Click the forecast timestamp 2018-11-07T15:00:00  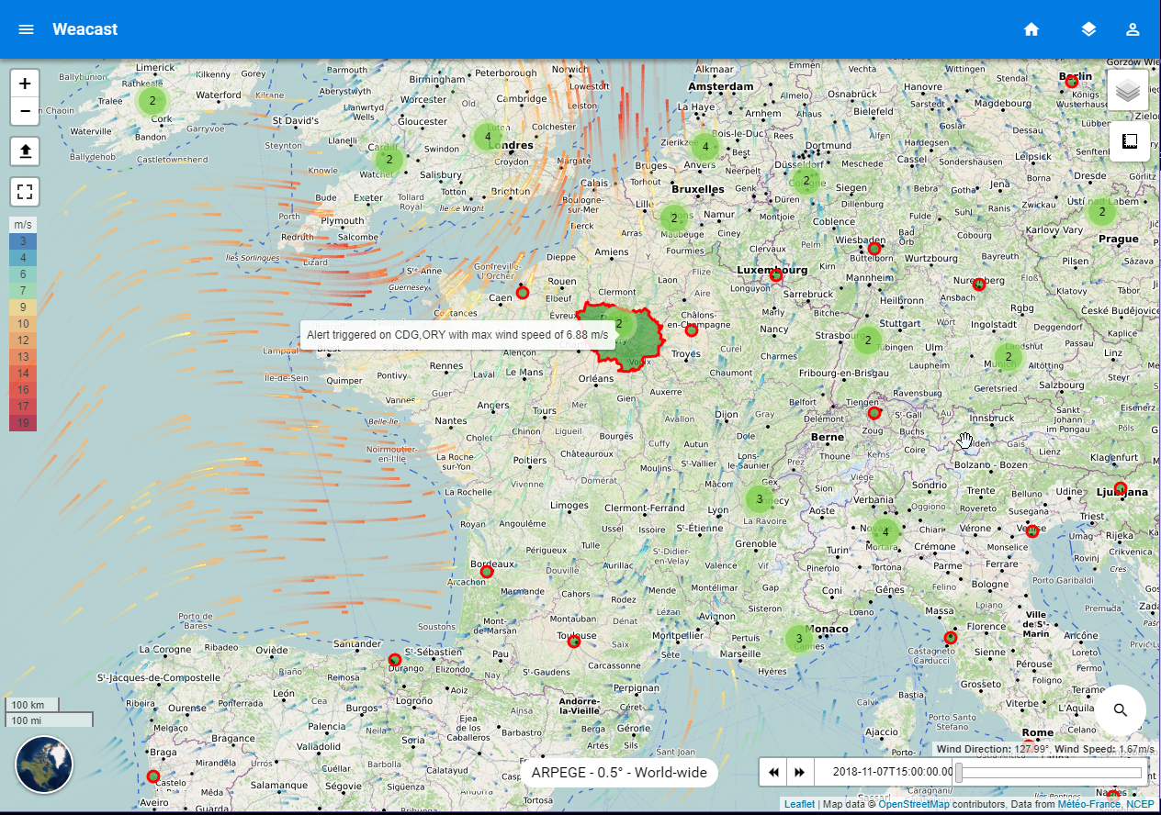pyautogui.click(x=892, y=772)
